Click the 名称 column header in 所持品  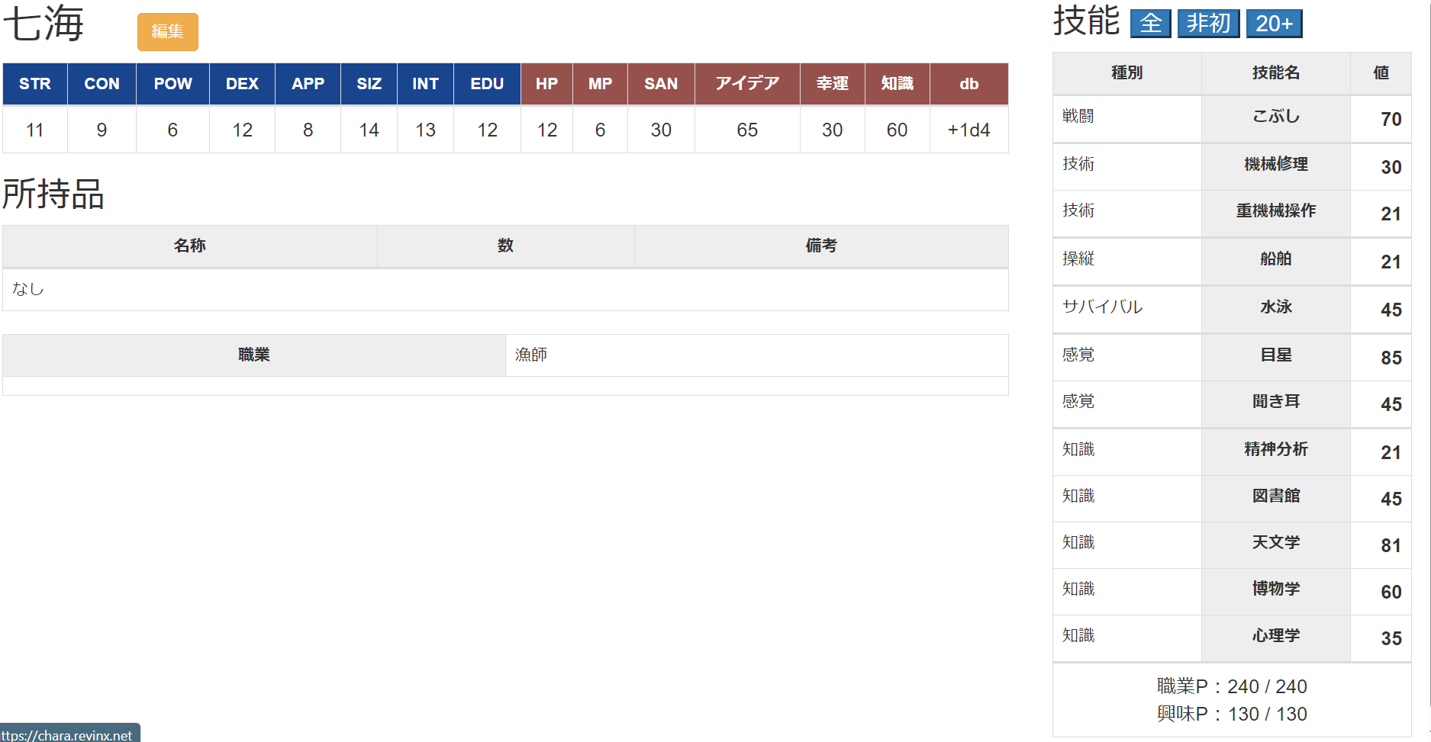pyautogui.click(x=189, y=246)
